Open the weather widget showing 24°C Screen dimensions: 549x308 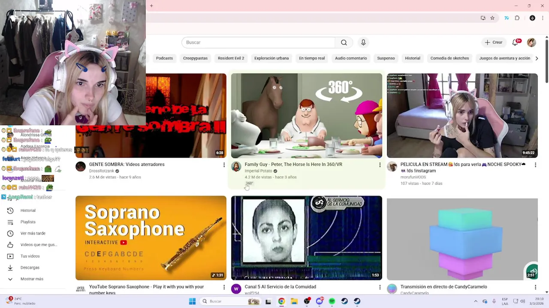[21, 301]
